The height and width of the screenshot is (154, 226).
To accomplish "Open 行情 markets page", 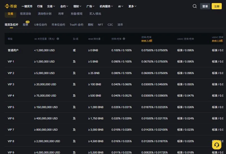I will point(40,6).
